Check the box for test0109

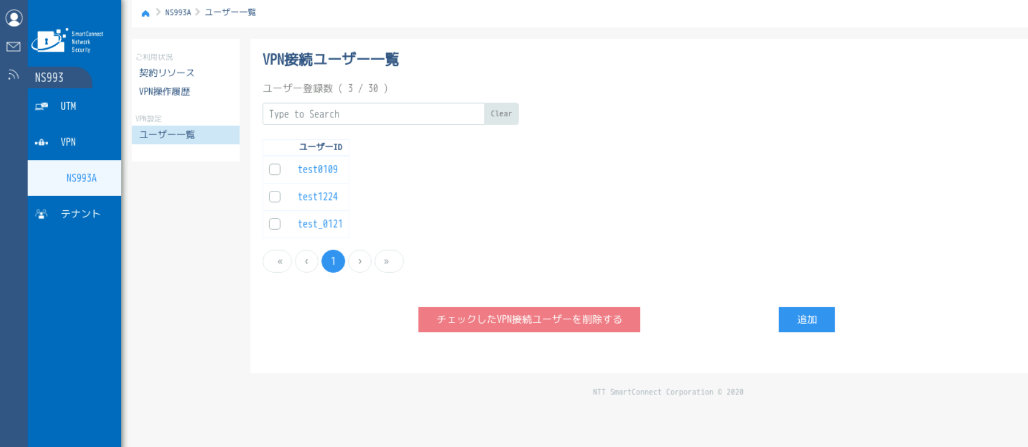click(x=275, y=169)
